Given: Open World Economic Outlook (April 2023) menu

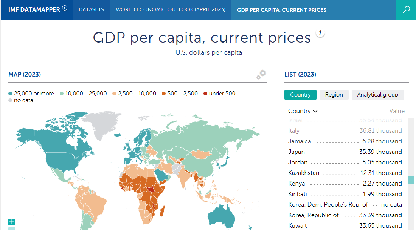Looking at the screenshot, I should coord(171,10).
